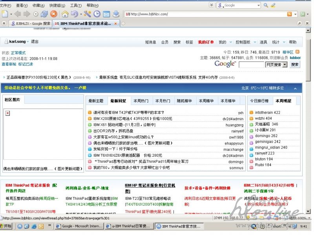Open the 工具(T) menu
The width and height of the screenshot is (314, 235).
coord(76,5)
